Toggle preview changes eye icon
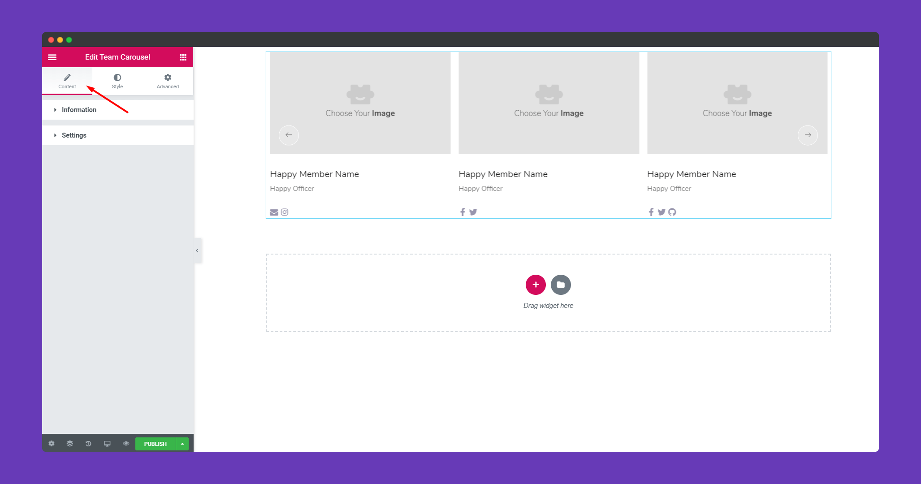Image resolution: width=921 pixels, height=484 pixels. 126,444
